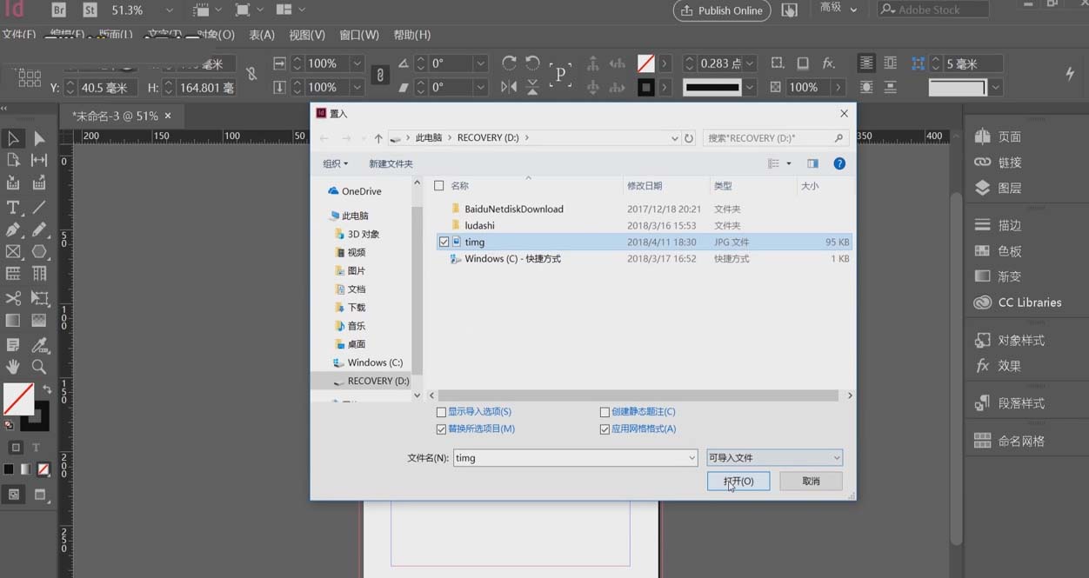Select the Hand tool in toolbox
1089x578 pixels.
(x=13, y=367)
